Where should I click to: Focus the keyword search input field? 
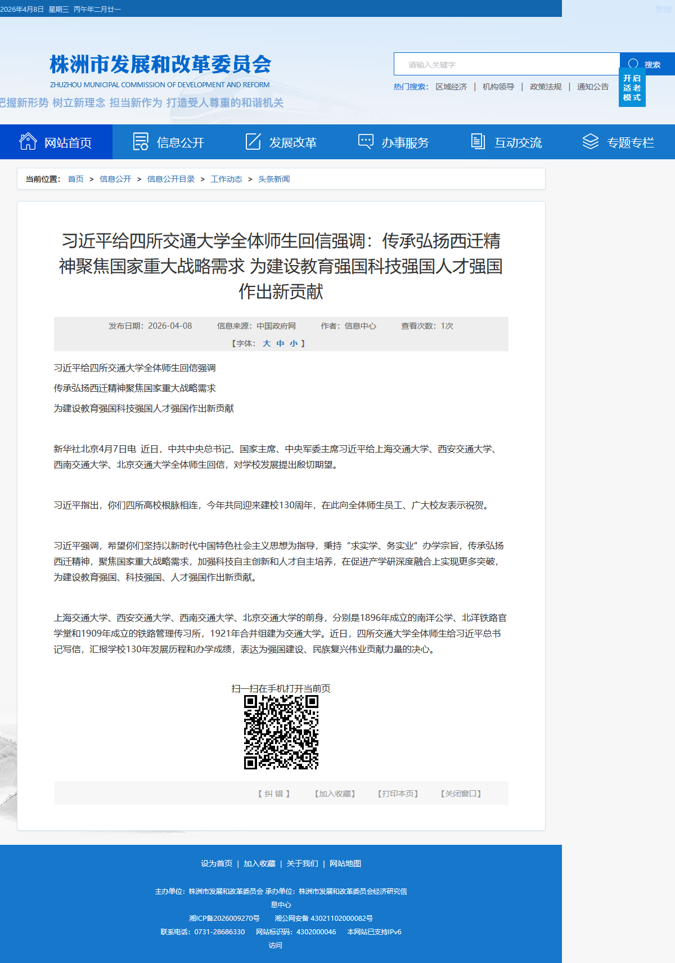point(506,64)
